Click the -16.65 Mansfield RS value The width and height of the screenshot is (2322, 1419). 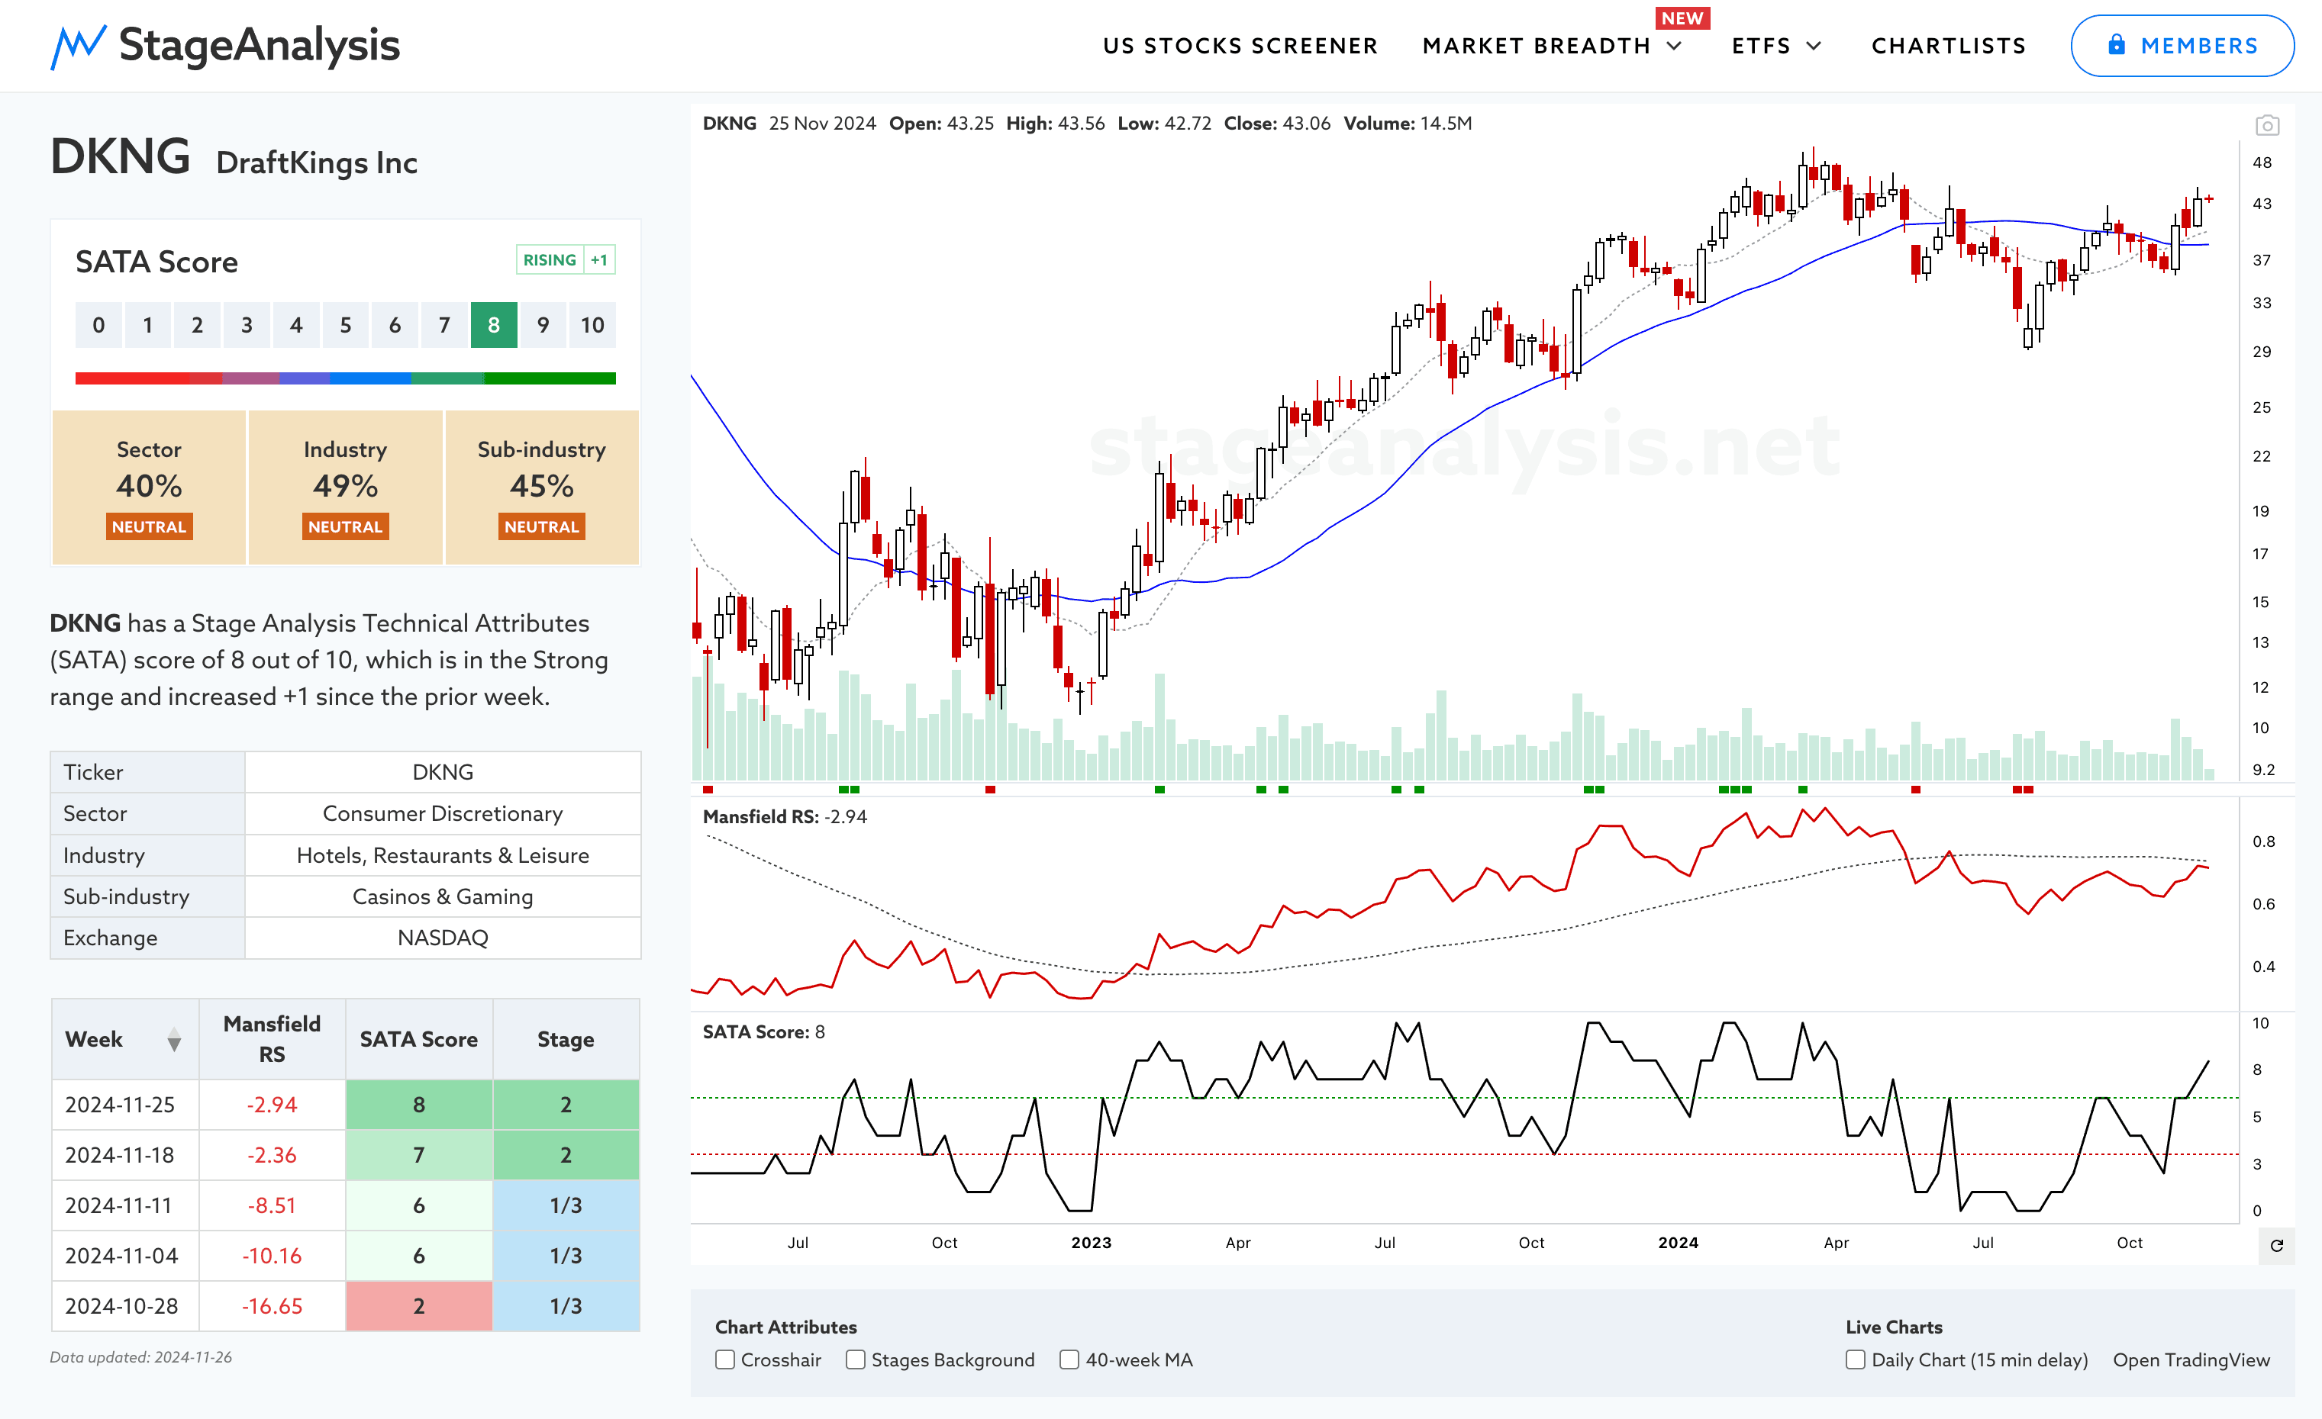point(272,1306)
